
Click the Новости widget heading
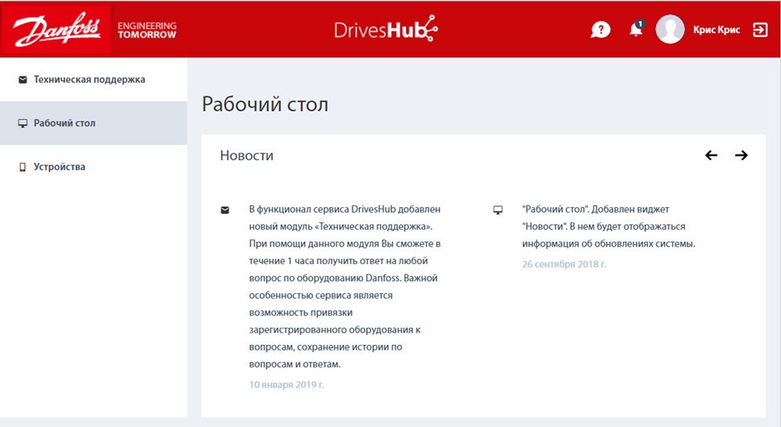247,155
